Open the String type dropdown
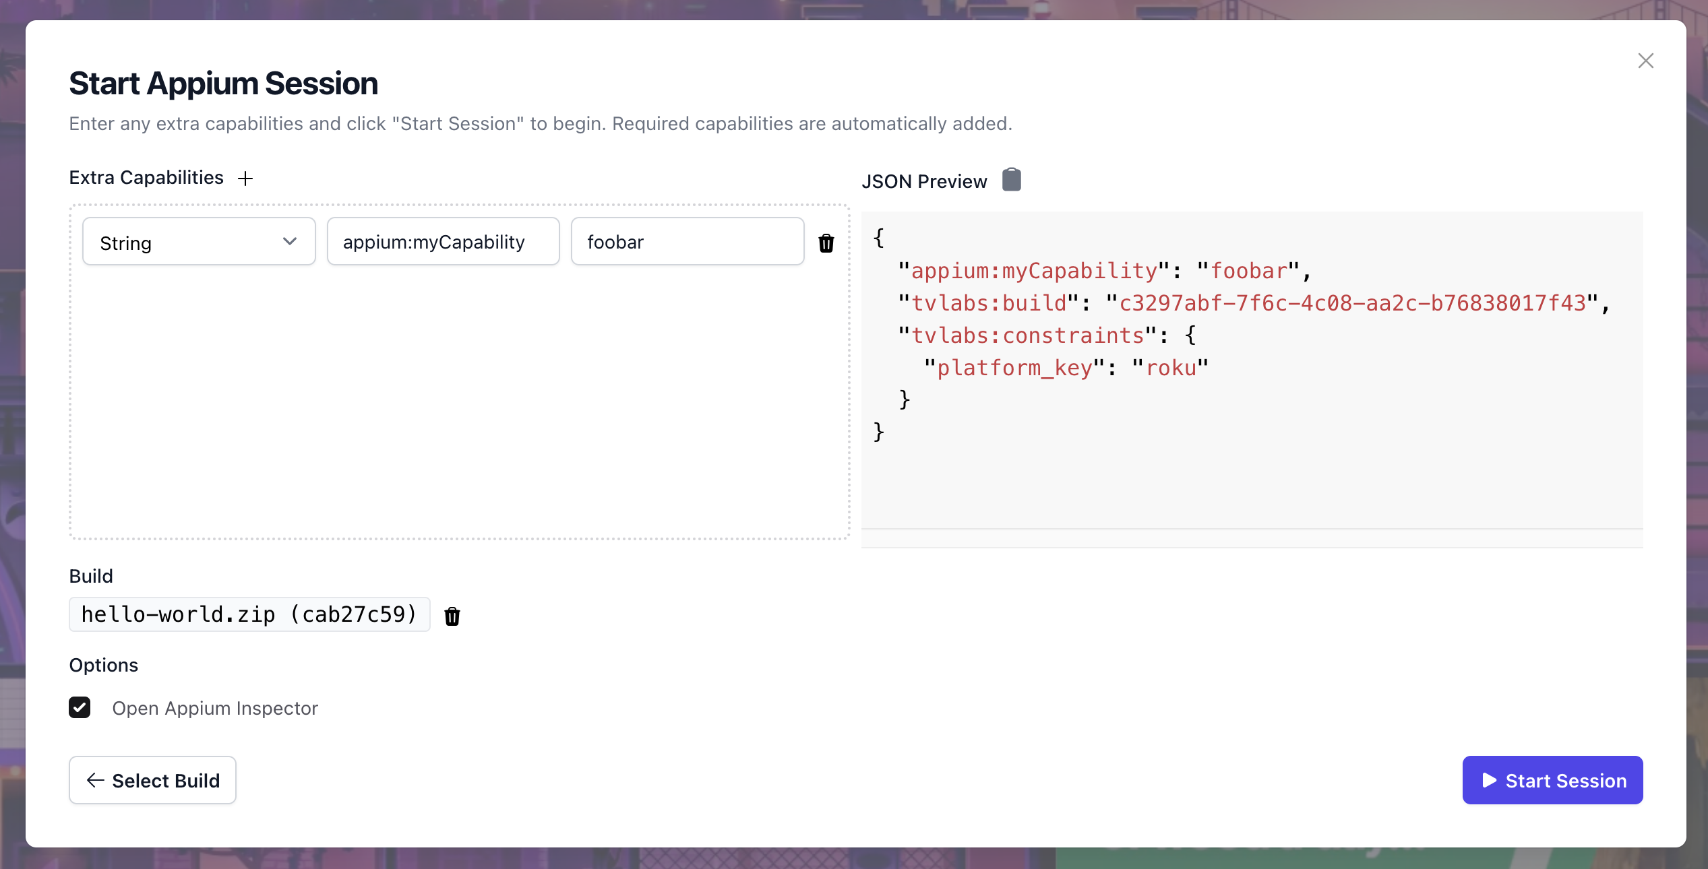The height and width of the screenshot is (869, 1708). click(198, 242)
